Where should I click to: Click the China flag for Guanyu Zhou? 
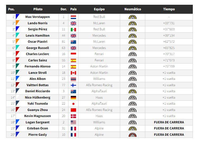[73, 110]
